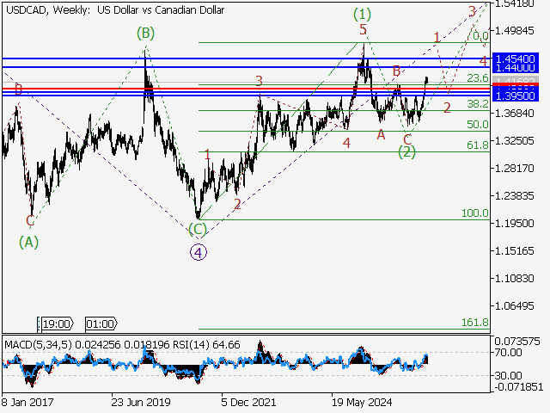Select the green (1) wave label
The height and width of the screenshot is (413, 550).
pyautogui.click(x=362, y=14)
